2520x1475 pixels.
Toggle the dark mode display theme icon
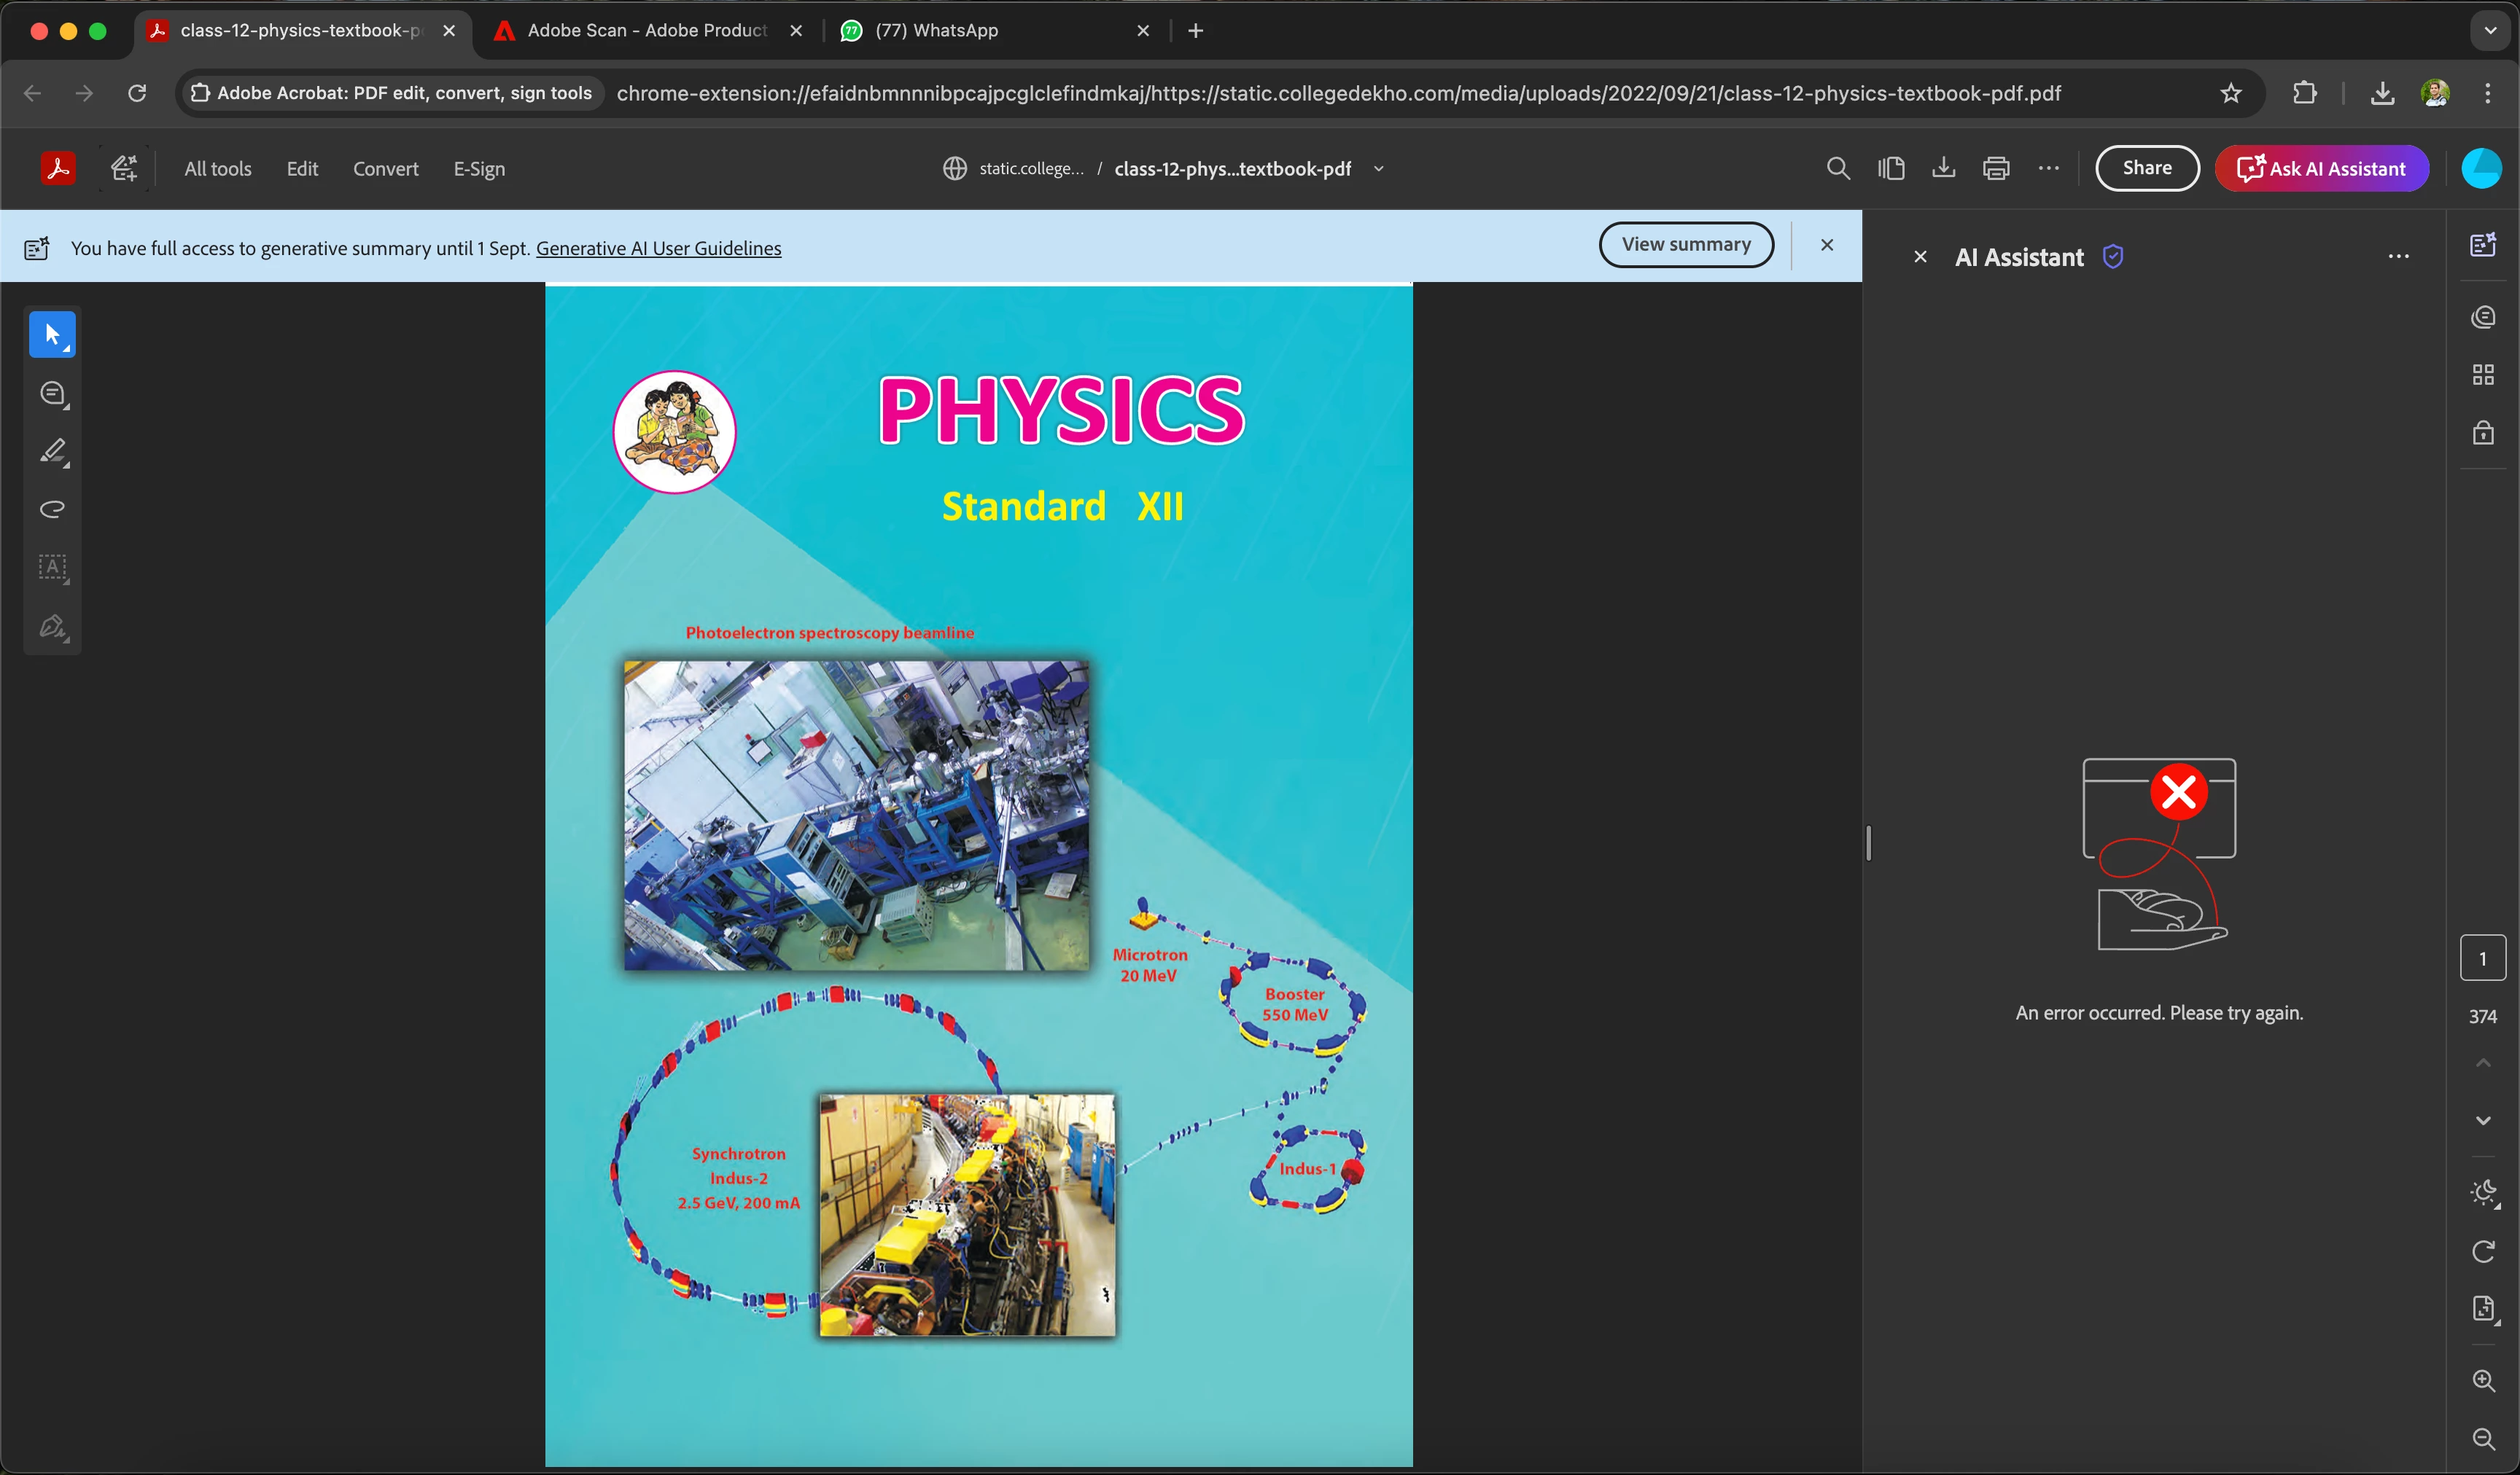click(x=2483, y=1192)
